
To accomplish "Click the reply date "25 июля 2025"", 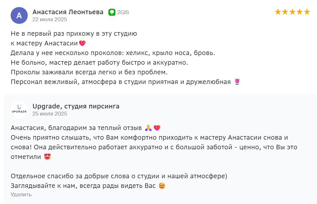I will click(50, 114).
